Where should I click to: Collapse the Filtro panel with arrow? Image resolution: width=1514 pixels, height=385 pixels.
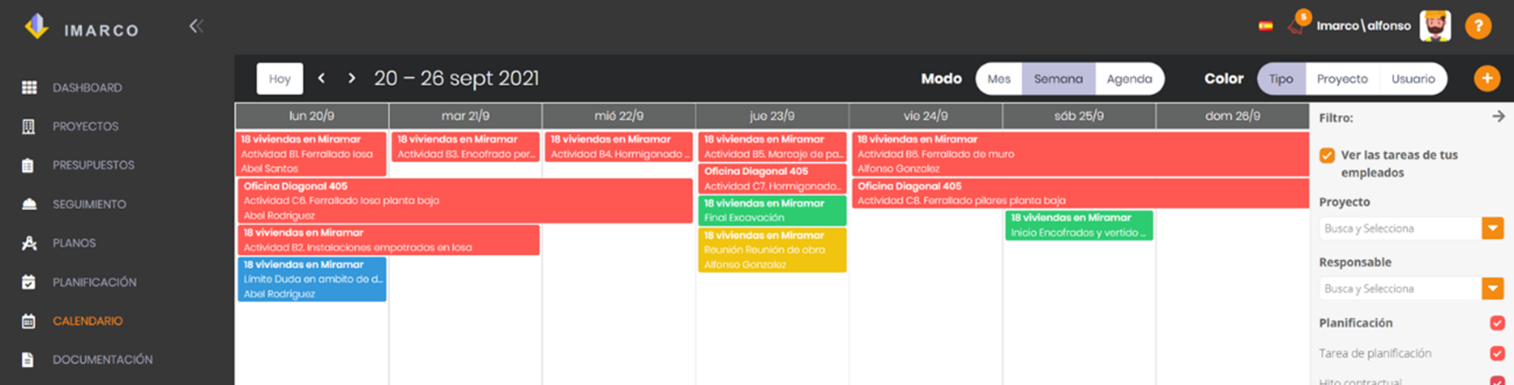pyautogui.click(x=1498, y=116)
